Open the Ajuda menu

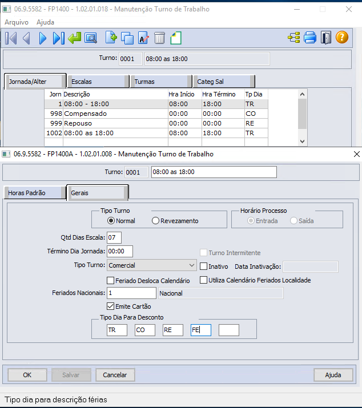pyautogui.click(x=45, y=22)
